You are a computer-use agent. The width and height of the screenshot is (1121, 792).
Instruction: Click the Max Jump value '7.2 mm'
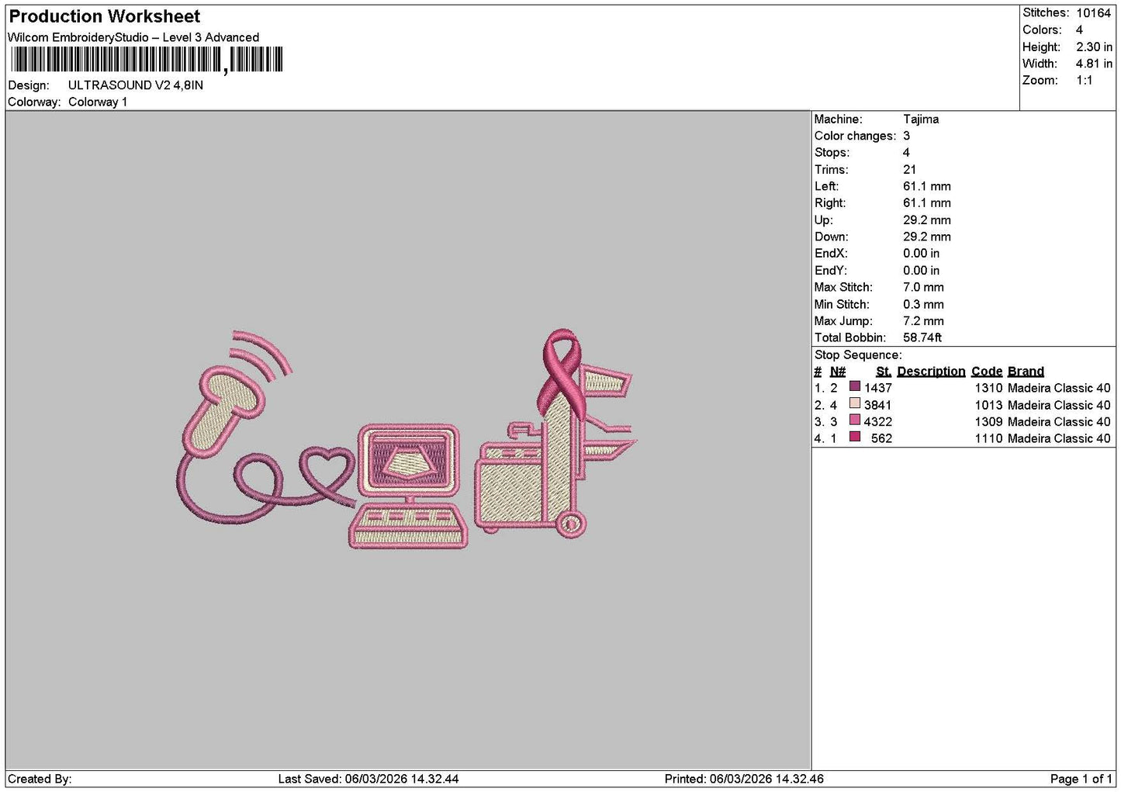click(923, 321)
